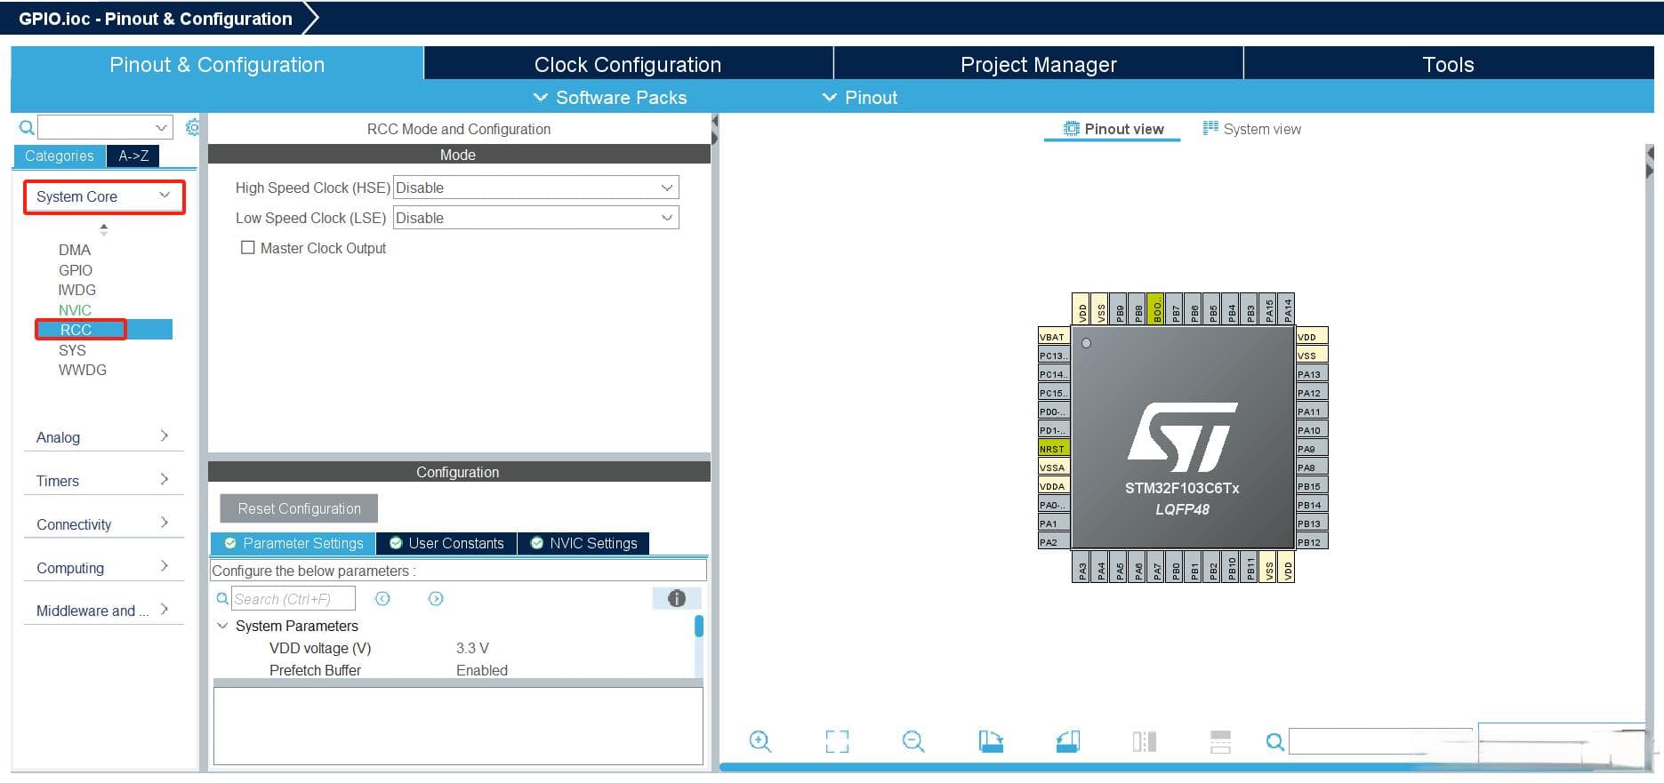Screen dimensions: 1664x783
Task: Open the High Speed Clock (HSE) dropdown
Action: 535,188
